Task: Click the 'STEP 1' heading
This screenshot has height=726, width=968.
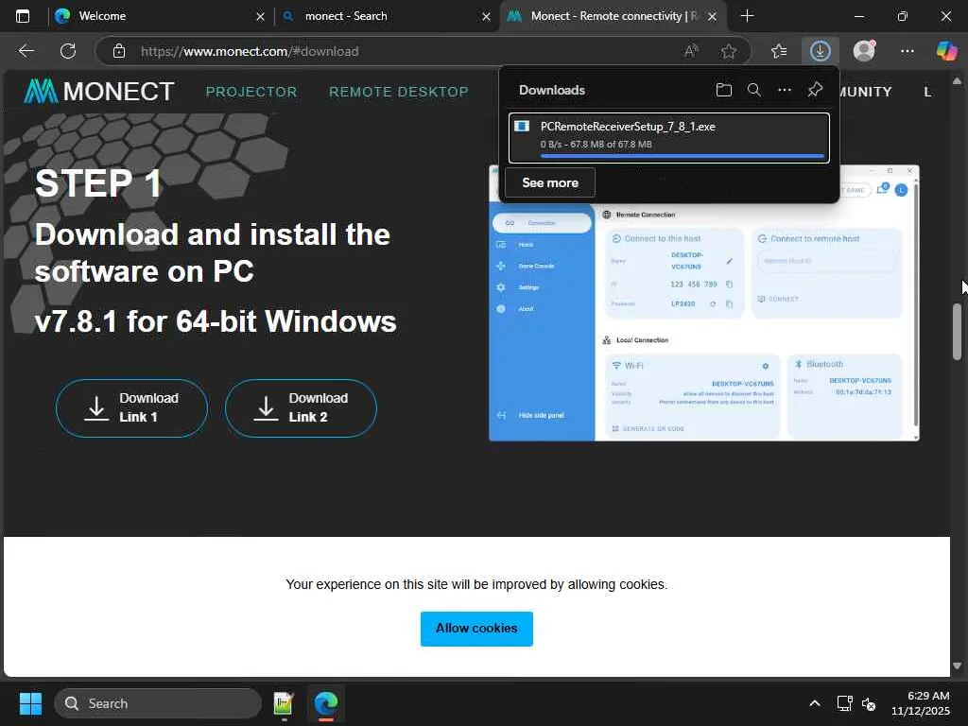Action: click(x=98, y=183)
